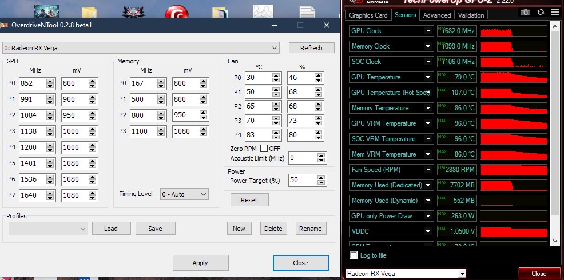The height and width of the screenshot is (280, 564).
Task: Open the GPU Temperature sensor dropdown
Action: [428, 77]
